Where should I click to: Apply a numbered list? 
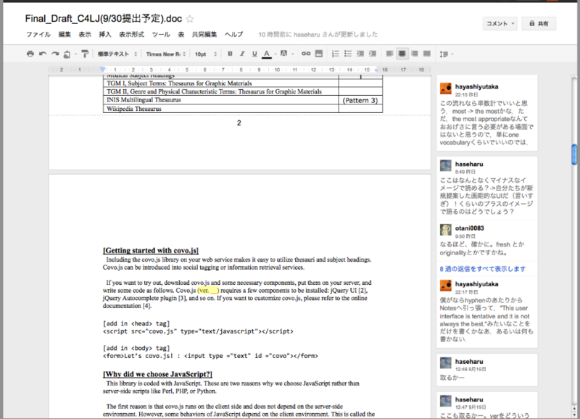coord(336,54)
